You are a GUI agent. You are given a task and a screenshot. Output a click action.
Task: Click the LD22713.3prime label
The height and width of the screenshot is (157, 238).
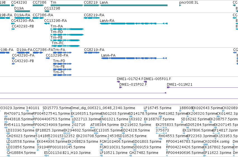(86, 119)
